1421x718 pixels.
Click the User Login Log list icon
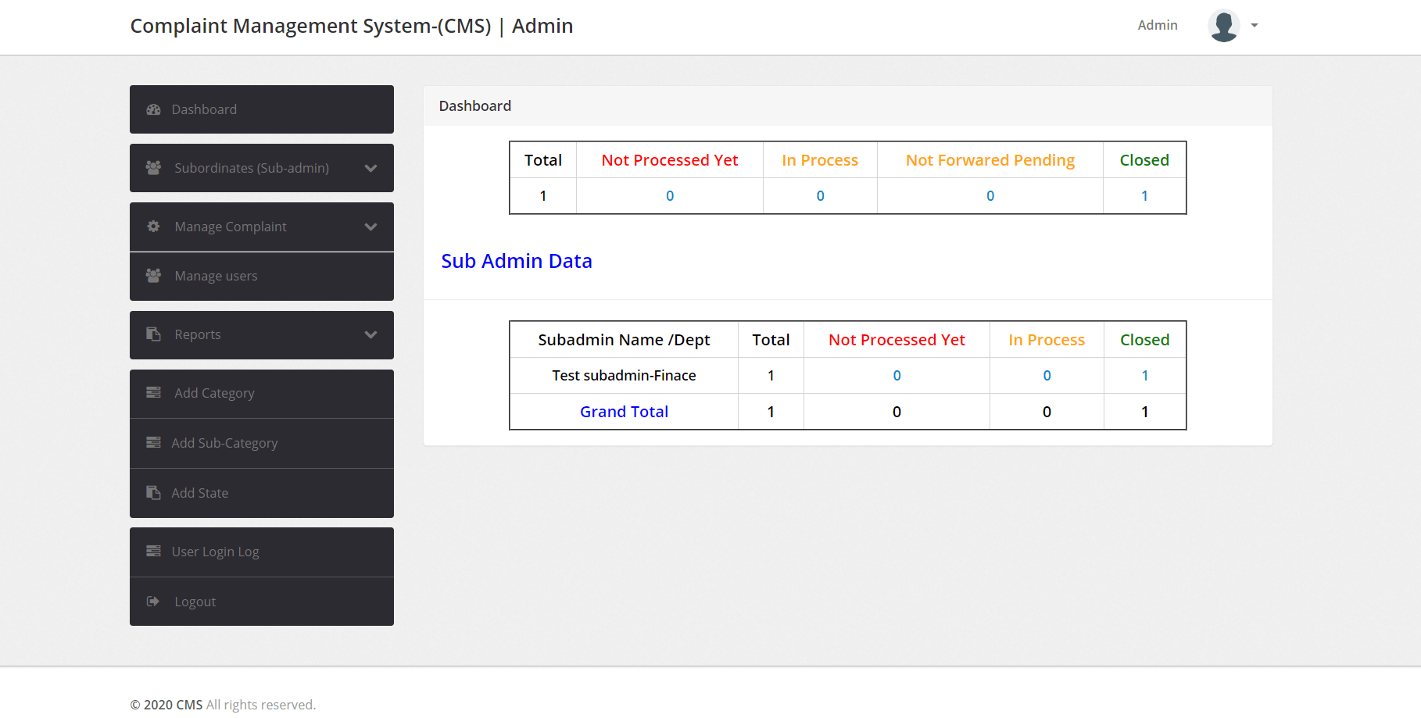coord(153,551)
